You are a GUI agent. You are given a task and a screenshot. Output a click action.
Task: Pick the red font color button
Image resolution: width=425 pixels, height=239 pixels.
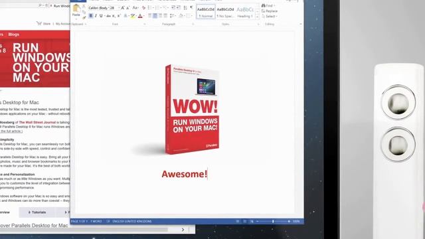pyautogui.click(x=140, y=15)
